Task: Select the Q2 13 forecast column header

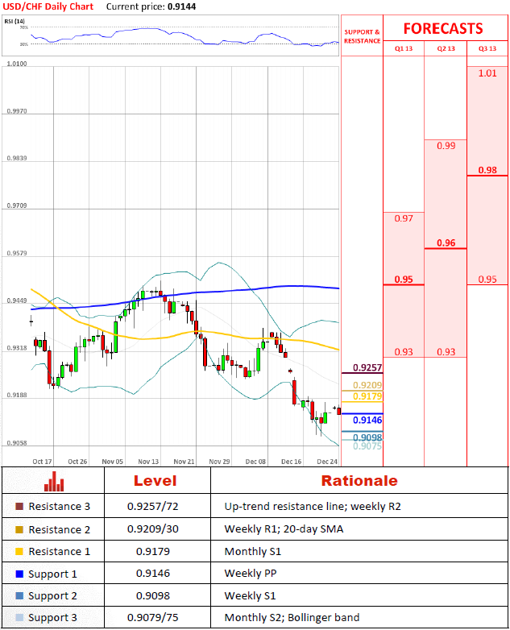Action: click(x=446, y=48)
